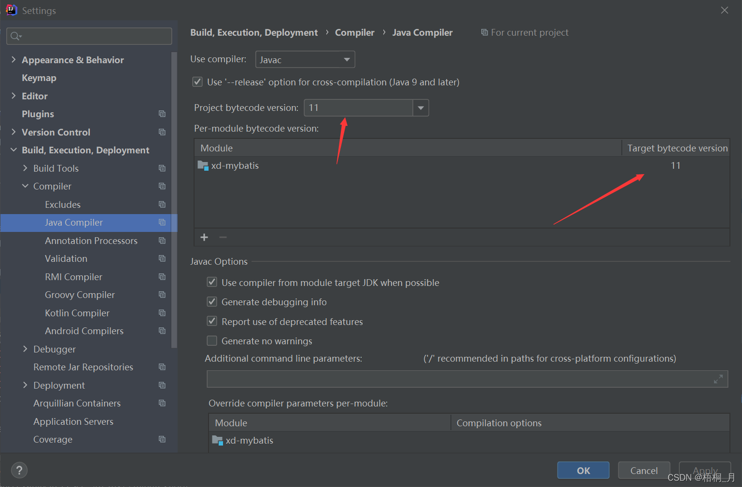The height and width of the screenshot is (487, 742).
Task: Click the project-level icon beside Groovy Compiler
Action: tap(162, 295)
